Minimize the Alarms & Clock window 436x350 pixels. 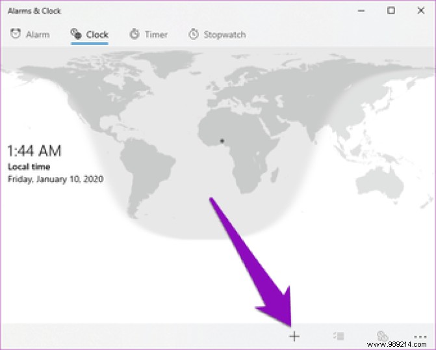pos(361,11)
